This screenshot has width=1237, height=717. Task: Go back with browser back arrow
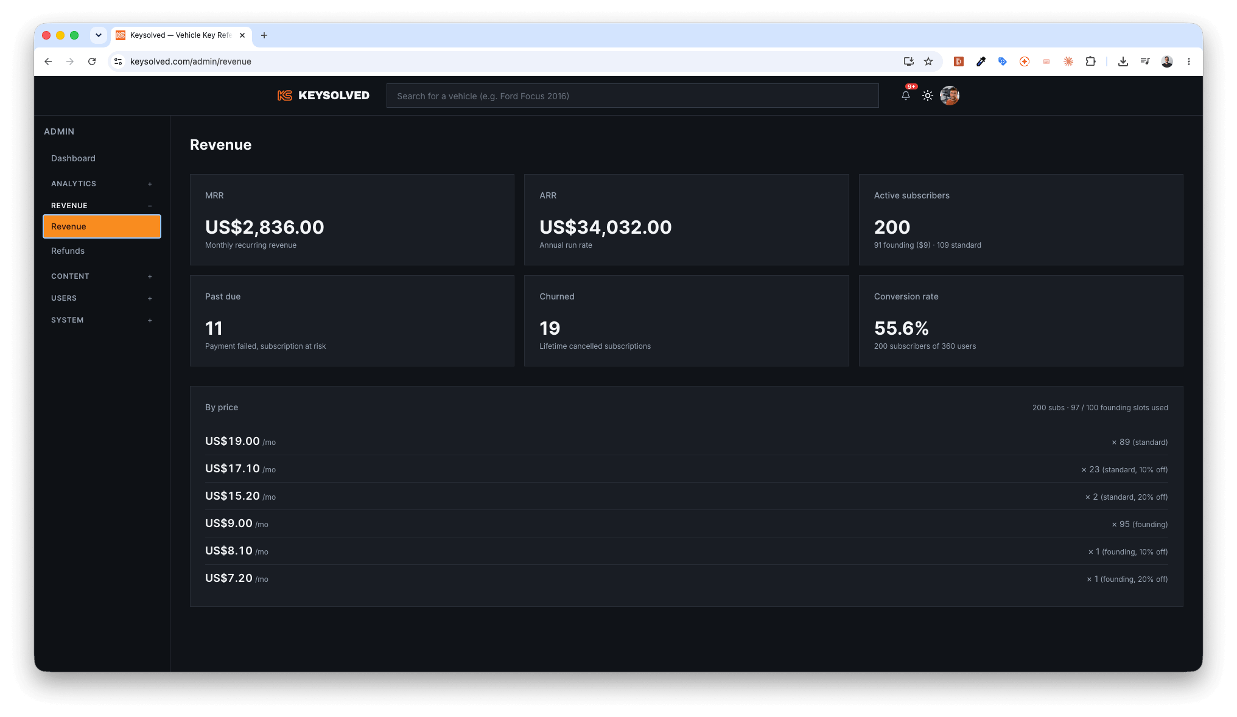(x=48, y=61)
